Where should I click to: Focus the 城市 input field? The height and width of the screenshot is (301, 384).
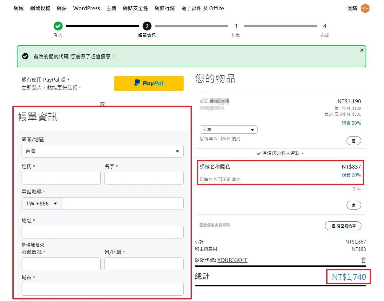[x=103, y=289]
